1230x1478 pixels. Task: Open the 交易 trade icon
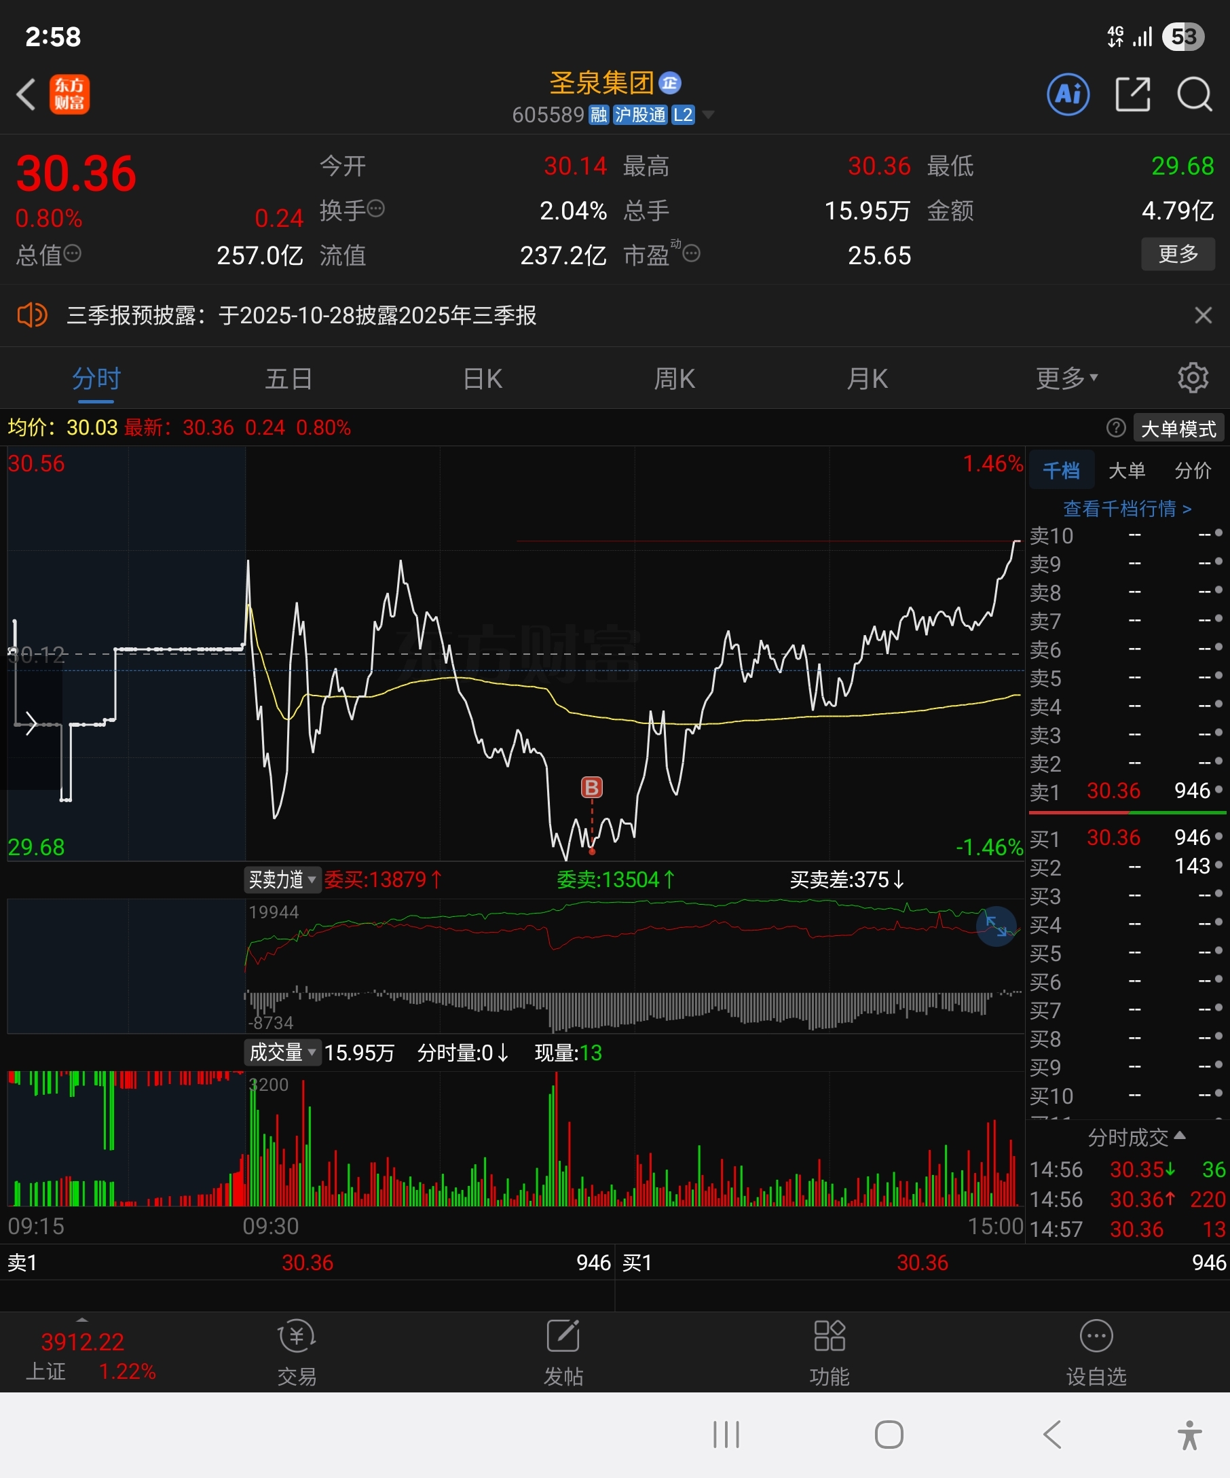[x=297, y=1354]
